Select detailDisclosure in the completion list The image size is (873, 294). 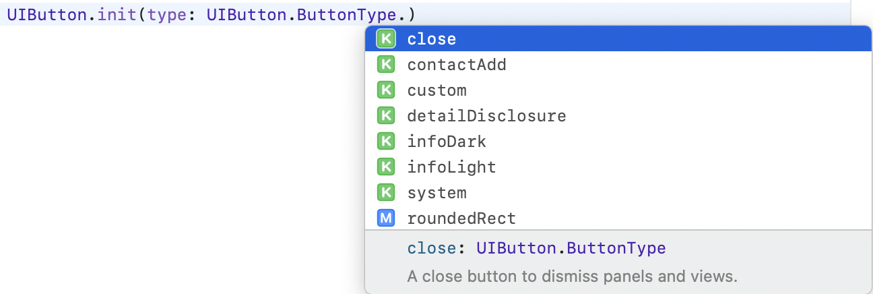coord(618,116)
